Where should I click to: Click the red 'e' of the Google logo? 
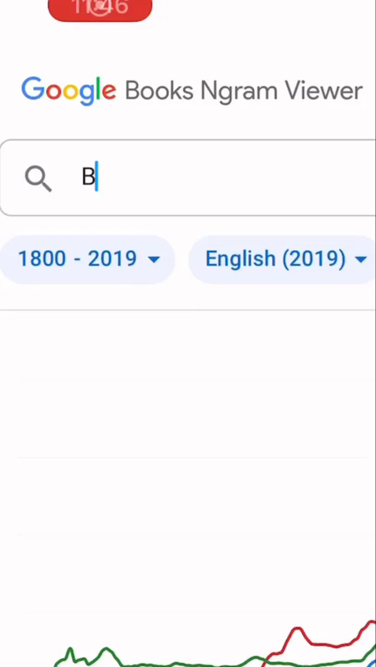tap(109, 91)
